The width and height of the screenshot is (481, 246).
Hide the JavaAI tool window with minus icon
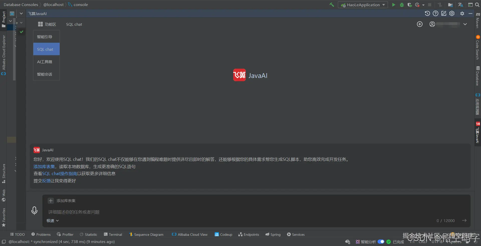[470, 13]
